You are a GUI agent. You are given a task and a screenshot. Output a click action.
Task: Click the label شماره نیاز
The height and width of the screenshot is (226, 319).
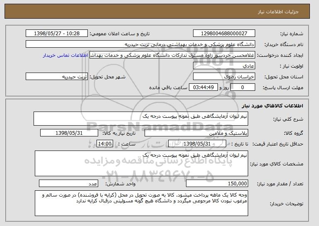(x=292, y=34)
